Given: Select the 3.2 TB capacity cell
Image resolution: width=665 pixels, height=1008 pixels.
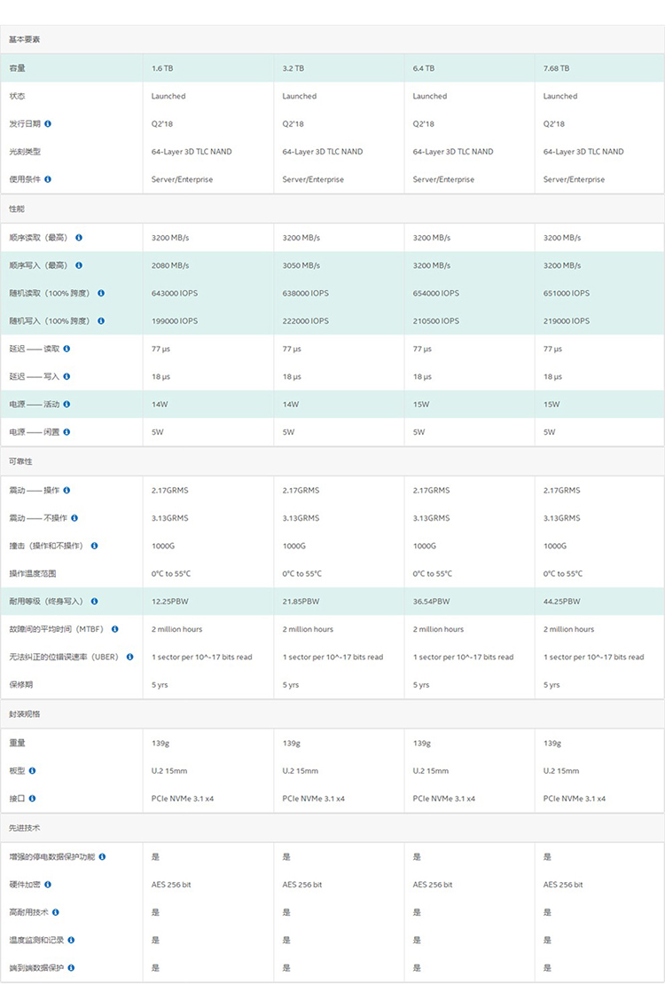Looking at the screenshot, I should (340, 68).
